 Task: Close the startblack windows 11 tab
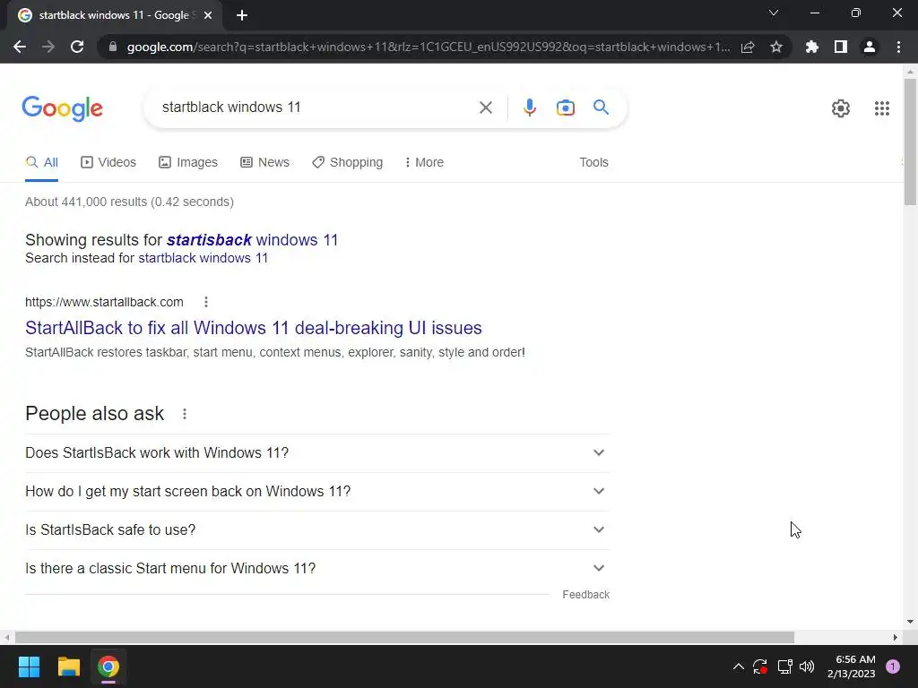pyautogui.click(x=208, y=15)
